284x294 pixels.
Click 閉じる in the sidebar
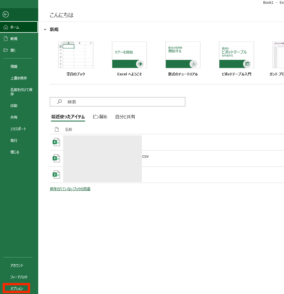[x=15, y=152]
